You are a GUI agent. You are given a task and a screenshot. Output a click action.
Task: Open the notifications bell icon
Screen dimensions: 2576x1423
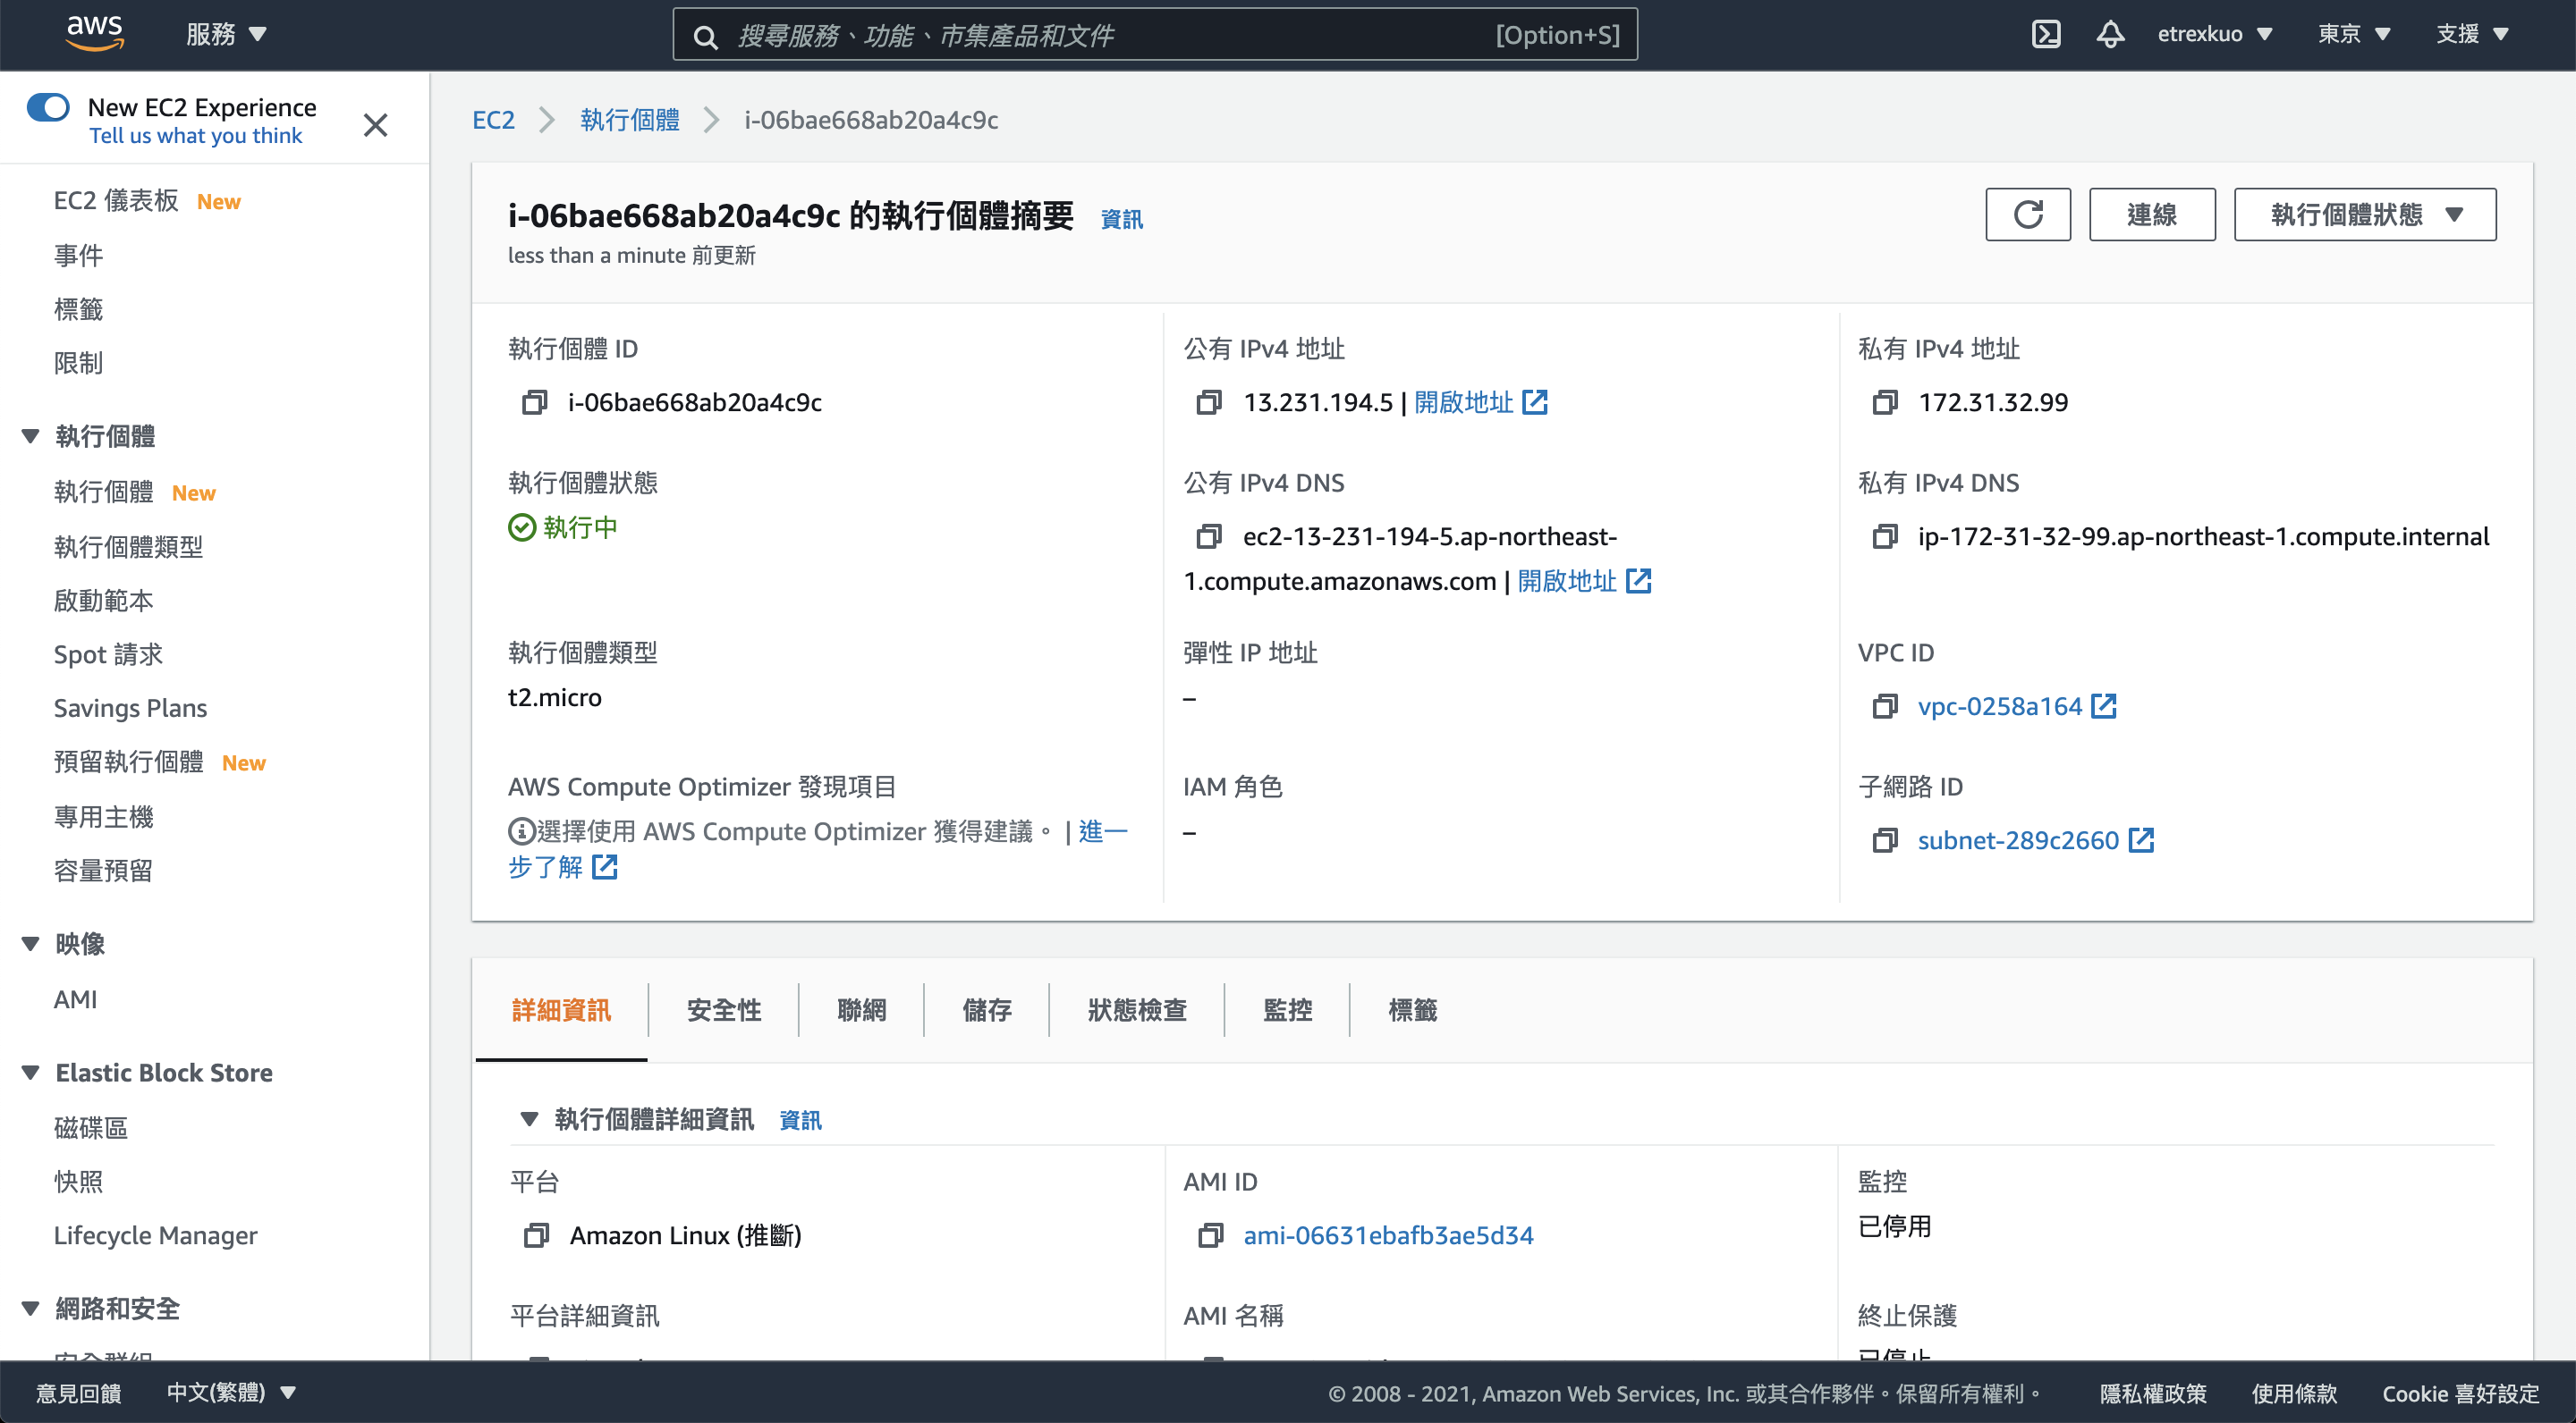tap(2110, 34)
